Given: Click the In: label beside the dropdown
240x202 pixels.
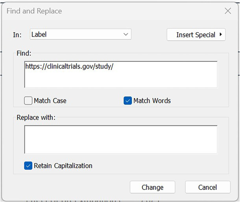Looking at the screenshot, I should point(17,35).
